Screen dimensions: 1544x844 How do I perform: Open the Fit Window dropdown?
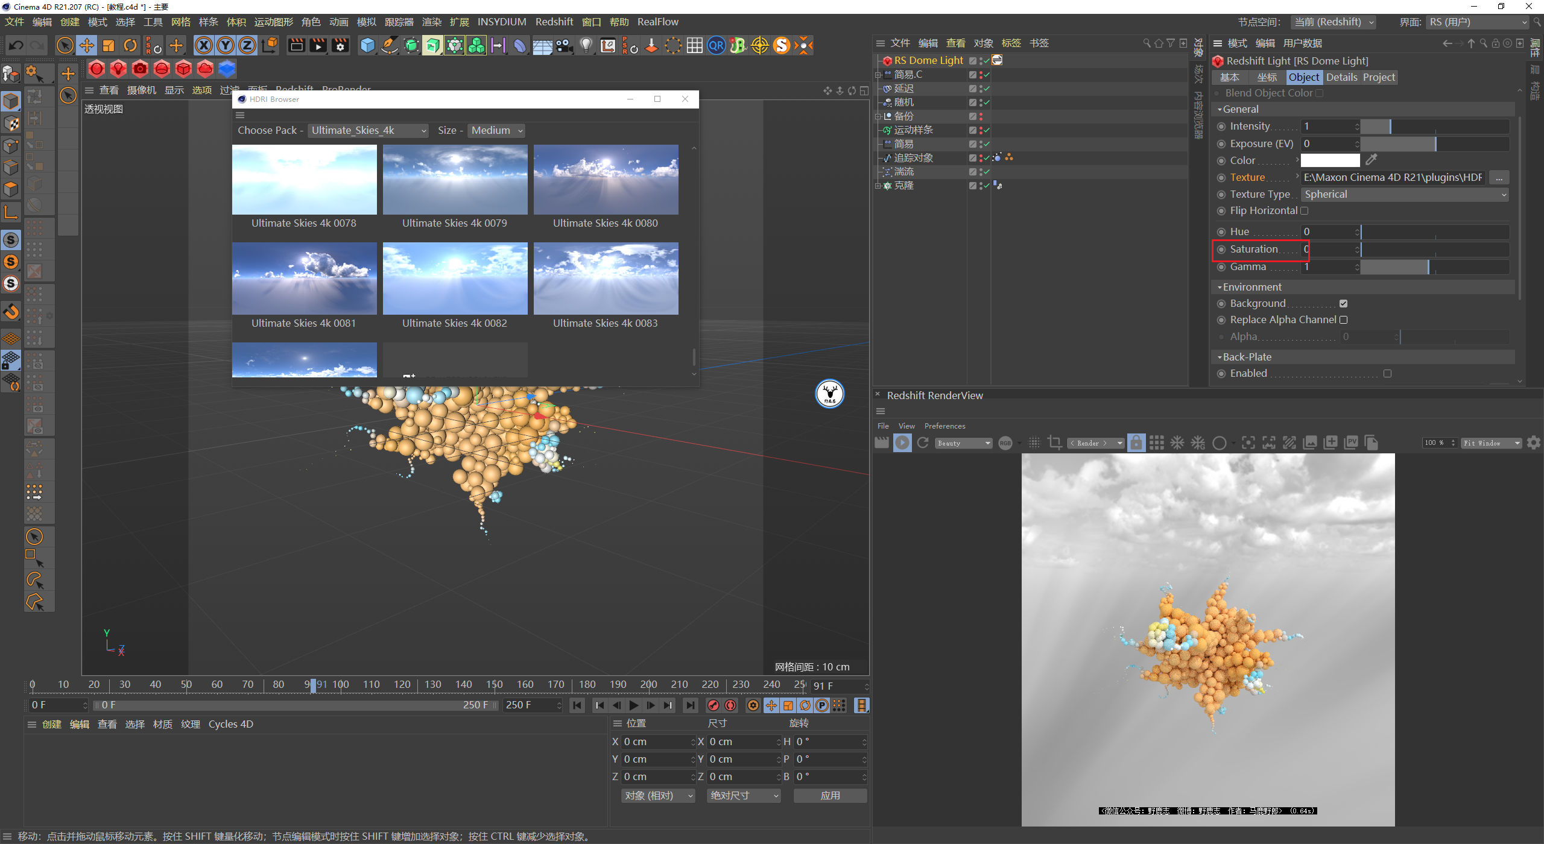tap(1492, 443)
